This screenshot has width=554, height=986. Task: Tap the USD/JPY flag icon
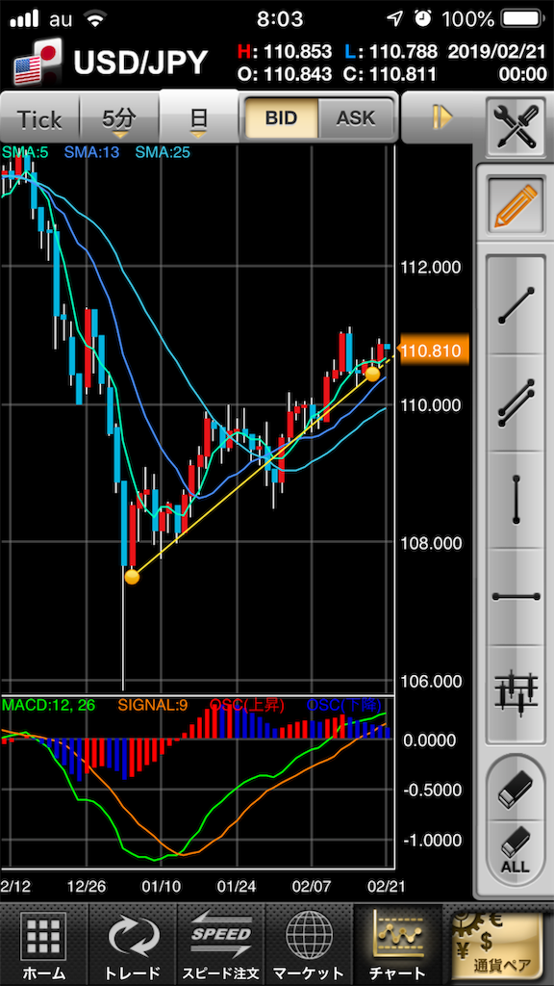[x=37, y=63]
